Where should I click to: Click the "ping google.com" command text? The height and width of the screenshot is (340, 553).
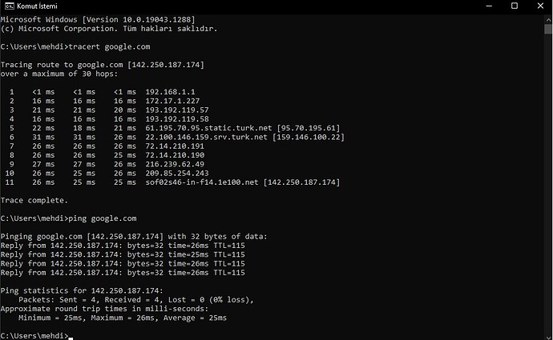pos(103,218)
